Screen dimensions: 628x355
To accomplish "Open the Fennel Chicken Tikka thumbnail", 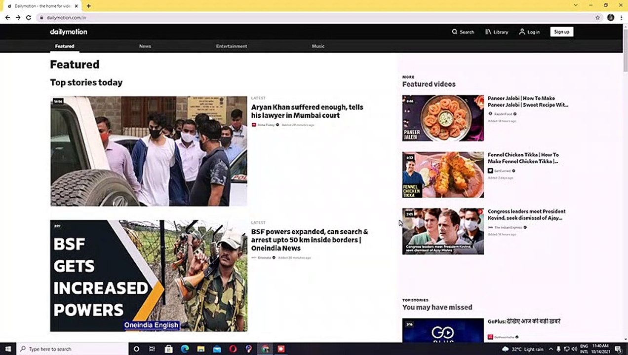I will 443,175.
